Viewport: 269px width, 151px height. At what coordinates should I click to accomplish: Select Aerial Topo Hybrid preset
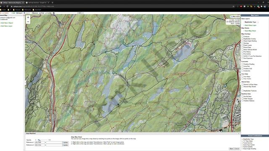click(x=248, y=145)
